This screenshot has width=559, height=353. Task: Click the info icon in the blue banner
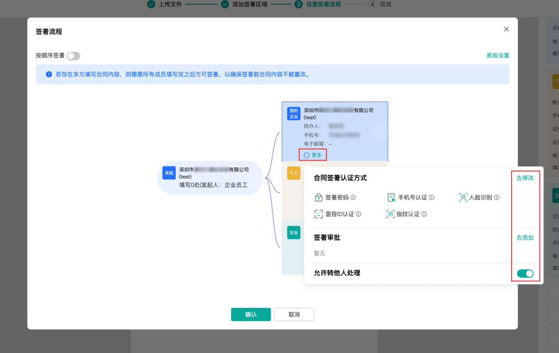point(49,74)
